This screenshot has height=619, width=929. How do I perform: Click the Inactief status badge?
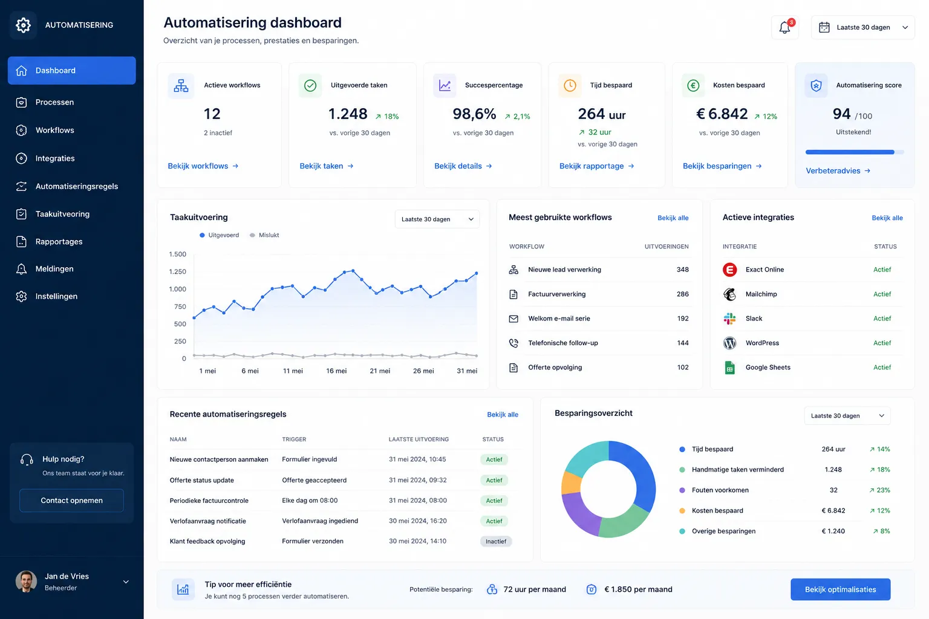[496, 542]
